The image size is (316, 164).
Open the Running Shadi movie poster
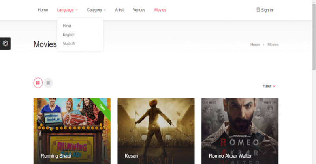click(72, 131)
